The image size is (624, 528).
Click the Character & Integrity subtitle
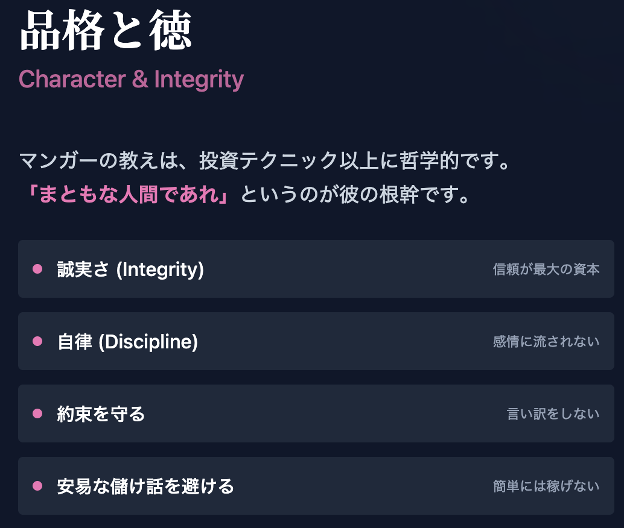[x=131, y=79]
